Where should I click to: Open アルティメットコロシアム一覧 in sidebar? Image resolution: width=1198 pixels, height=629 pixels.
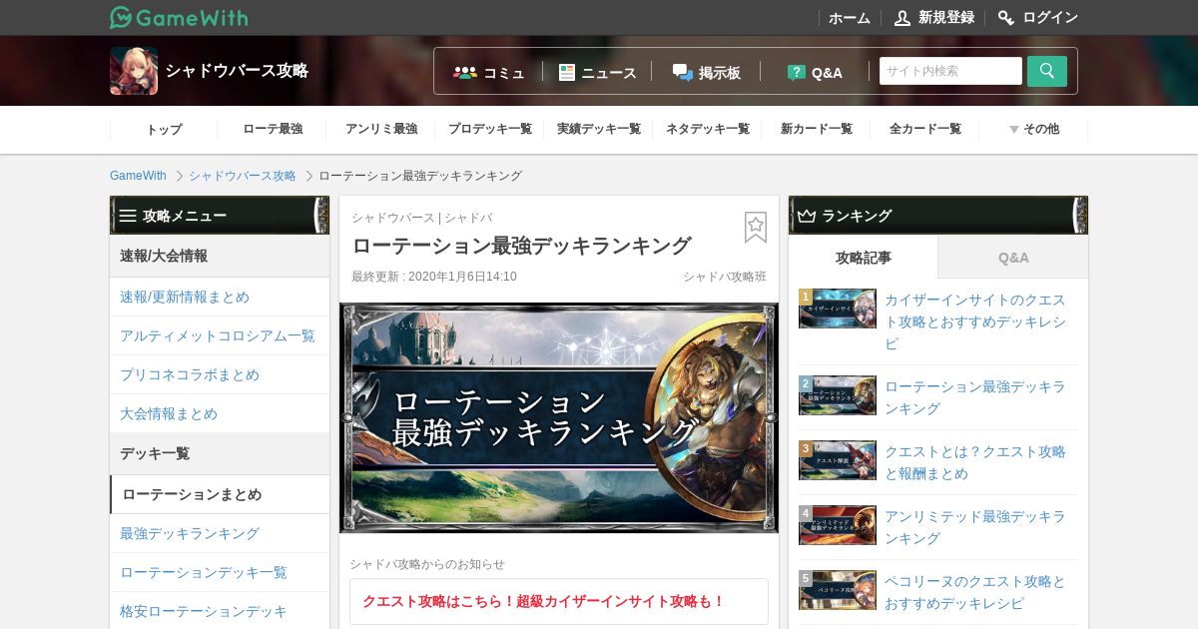tap(220, 335)
